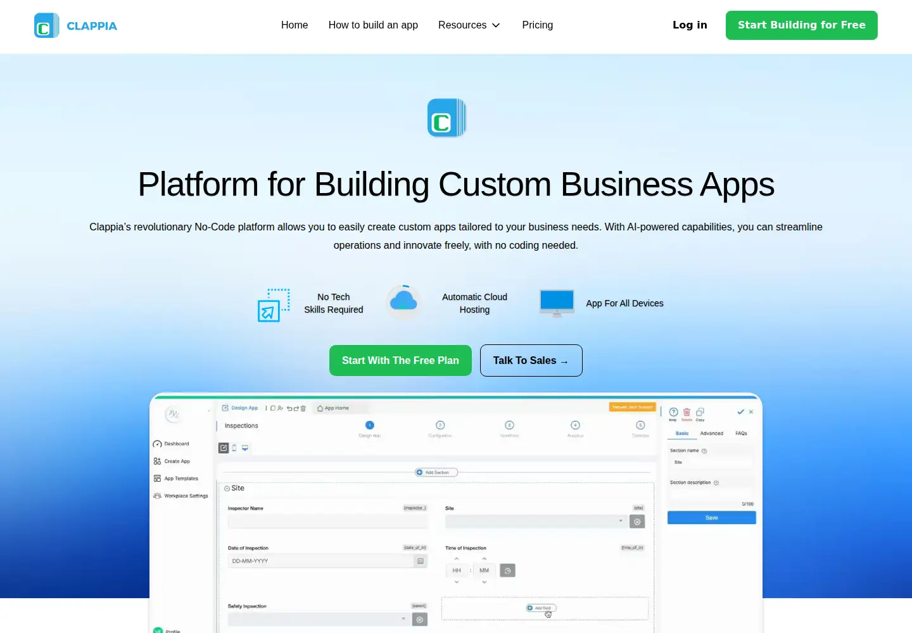Click the Add field button

(541, 608)
